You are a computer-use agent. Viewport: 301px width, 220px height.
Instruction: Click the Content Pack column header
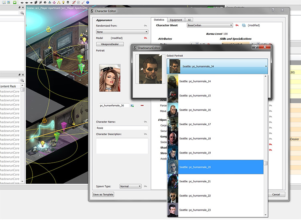pyautogui.click(x=10, y=86)
